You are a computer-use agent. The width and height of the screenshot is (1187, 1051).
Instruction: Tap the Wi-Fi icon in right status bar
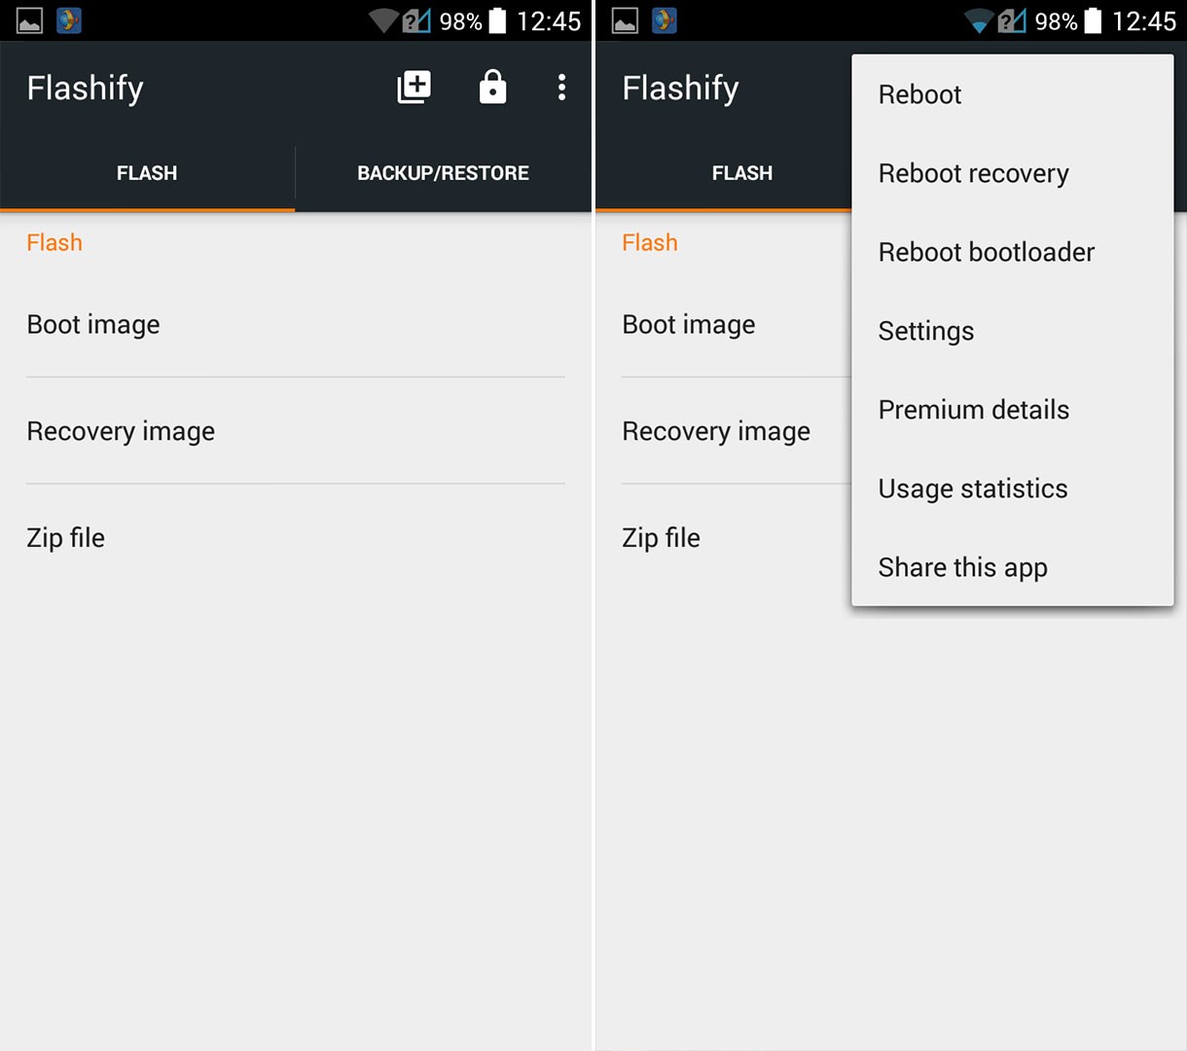click(978, 20)
